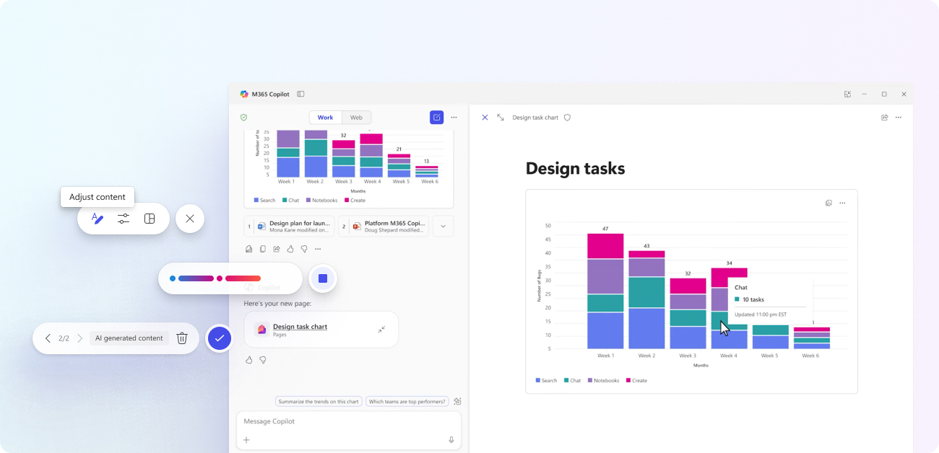Click the Chat legend in the conversation chart
This screenshot has width=939, height=453.
point(290,200)
